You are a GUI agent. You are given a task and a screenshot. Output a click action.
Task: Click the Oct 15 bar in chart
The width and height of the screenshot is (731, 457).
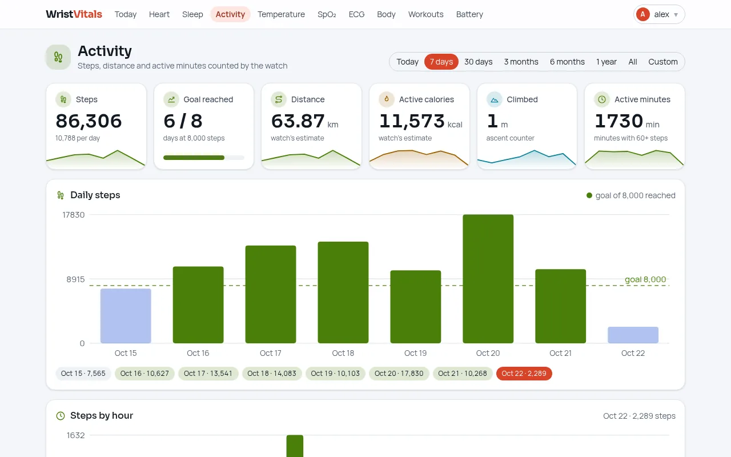[126, 316]
